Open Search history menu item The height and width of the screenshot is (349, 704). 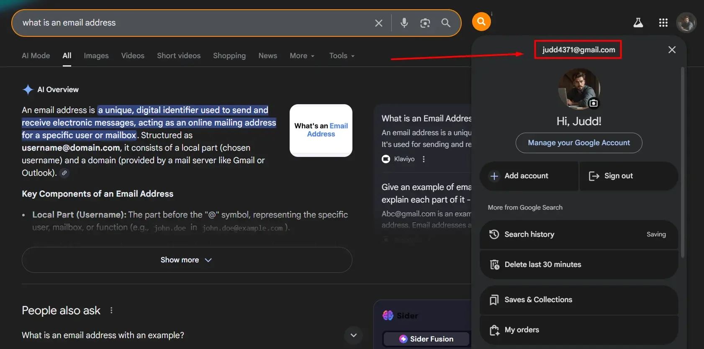point(579,234)
